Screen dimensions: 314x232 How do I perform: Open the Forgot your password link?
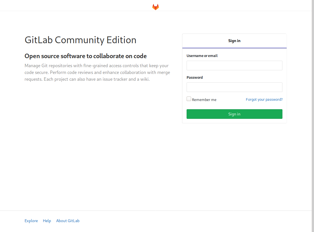tap(264, 100)
